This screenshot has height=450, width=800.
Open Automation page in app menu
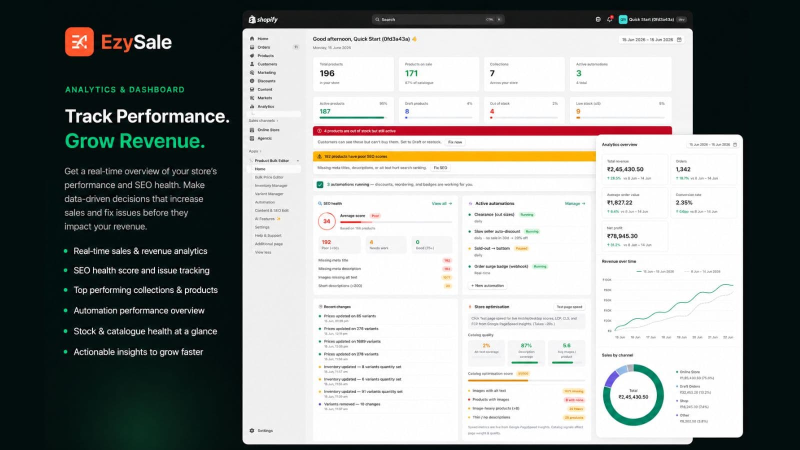[264, 202]
